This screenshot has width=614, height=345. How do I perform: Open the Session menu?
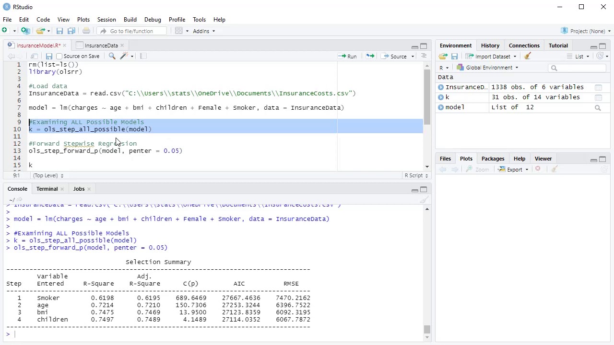(x=106, y=20)
